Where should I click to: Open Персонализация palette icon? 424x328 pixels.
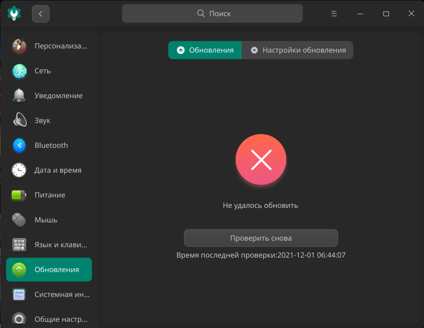pyautogui.click(x=19, y=46)
